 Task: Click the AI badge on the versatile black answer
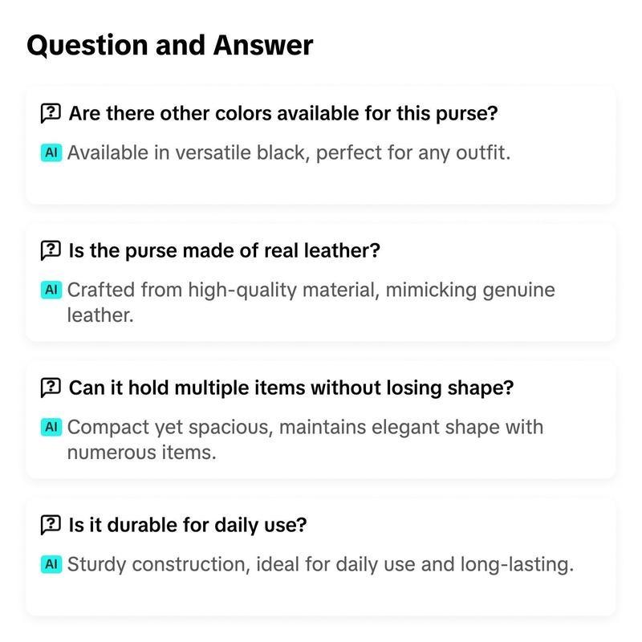pos(51,152)
